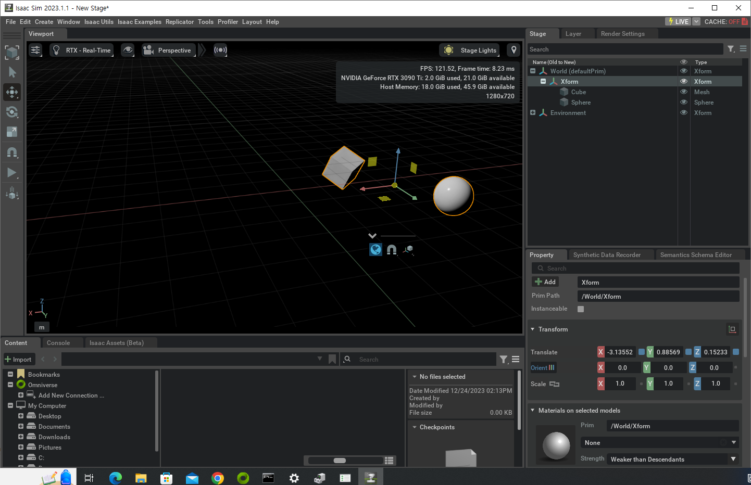Open the Console tab

[x=58, y=343]
